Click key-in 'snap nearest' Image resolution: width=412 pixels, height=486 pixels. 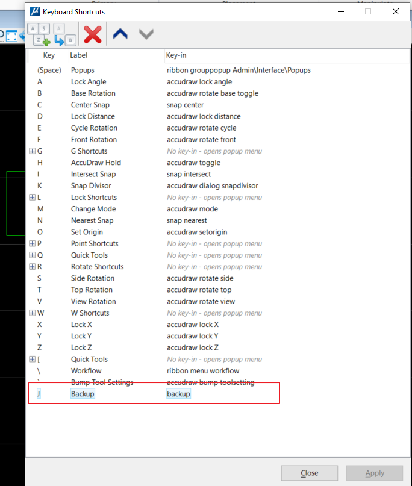pyautogui.click(x=187, y=220)
